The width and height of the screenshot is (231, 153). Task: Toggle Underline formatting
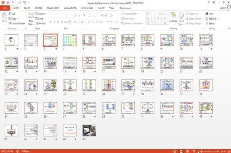[x=58, y=22]
